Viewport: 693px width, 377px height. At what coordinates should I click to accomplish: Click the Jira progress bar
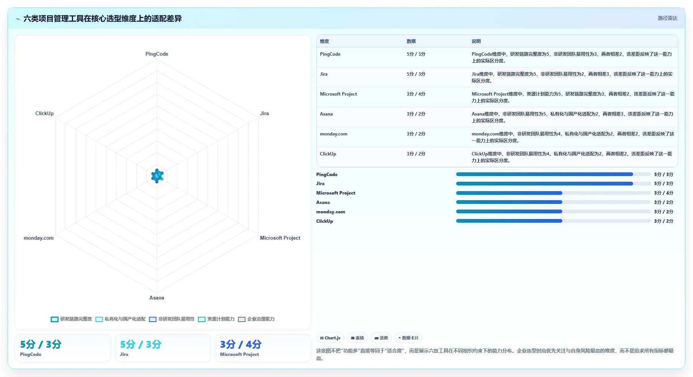553,184
